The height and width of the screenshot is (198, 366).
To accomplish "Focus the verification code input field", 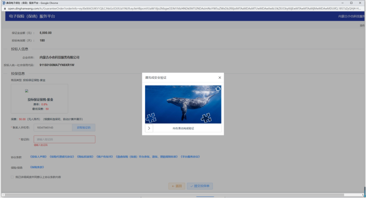I will point(64,139).
